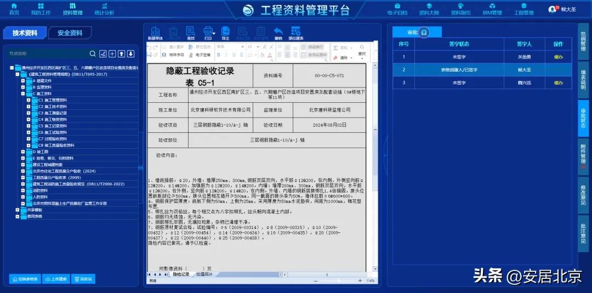Click the headset icon on 审批 tab

(424, 32)
